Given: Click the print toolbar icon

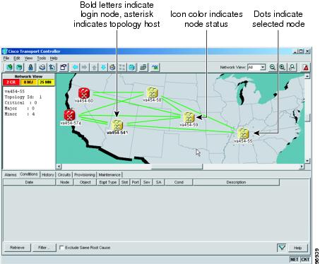Looking at the screenshot, I should tap(42, 68).
